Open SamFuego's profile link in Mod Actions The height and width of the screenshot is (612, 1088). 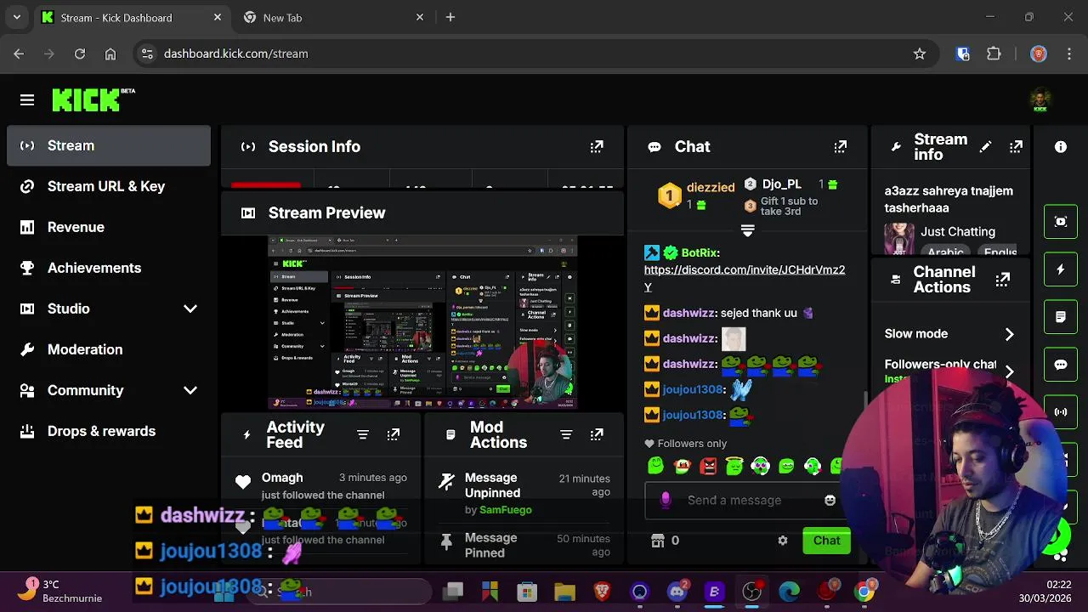506,510
